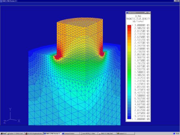Screen dimensions: 180x135
Task: Click the system clock in the tray
Action: point(177,134)
